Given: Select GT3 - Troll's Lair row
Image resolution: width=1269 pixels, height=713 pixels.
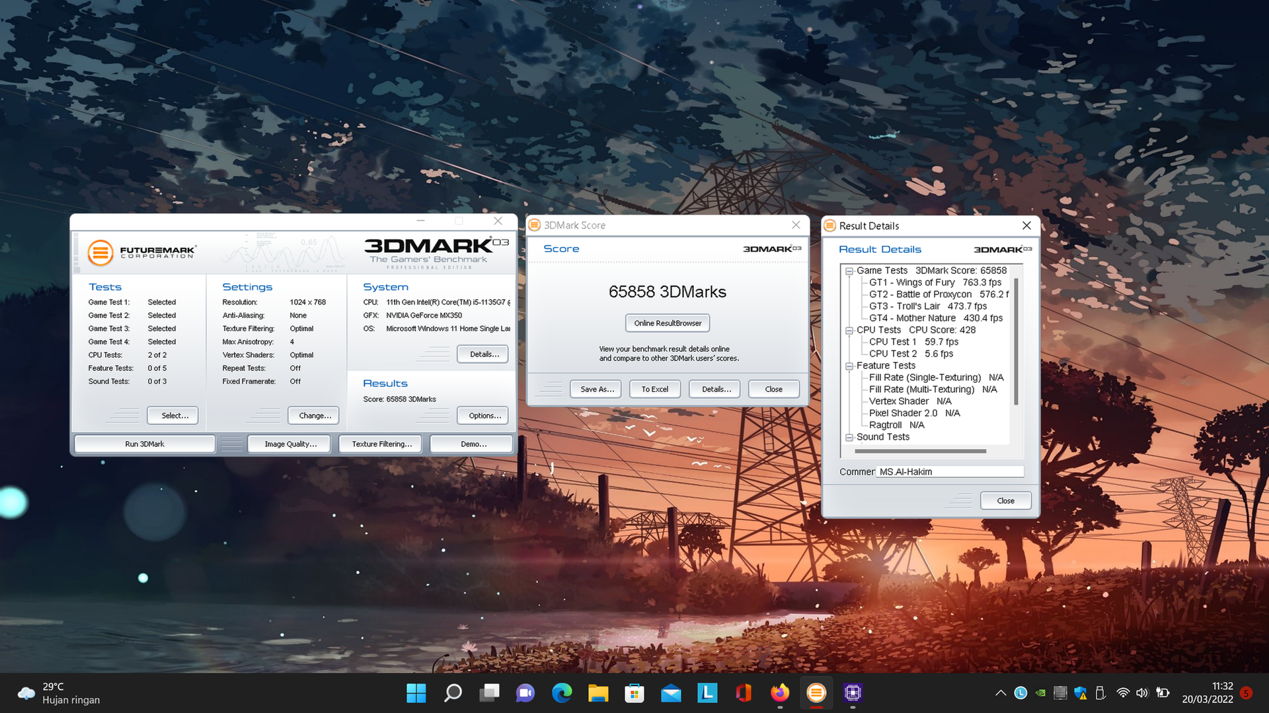Looking at the screenshot, I should (928, 306).
